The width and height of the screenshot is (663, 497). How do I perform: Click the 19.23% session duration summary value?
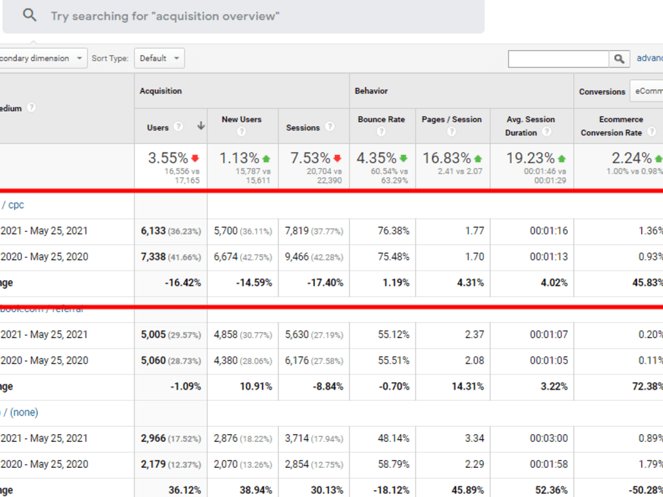(x=530, y=158)
